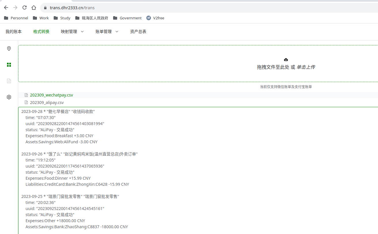Open the 瓯海区人民政府 bookmark folder
The height and width of the screenshot is (234, 378).
91,18
